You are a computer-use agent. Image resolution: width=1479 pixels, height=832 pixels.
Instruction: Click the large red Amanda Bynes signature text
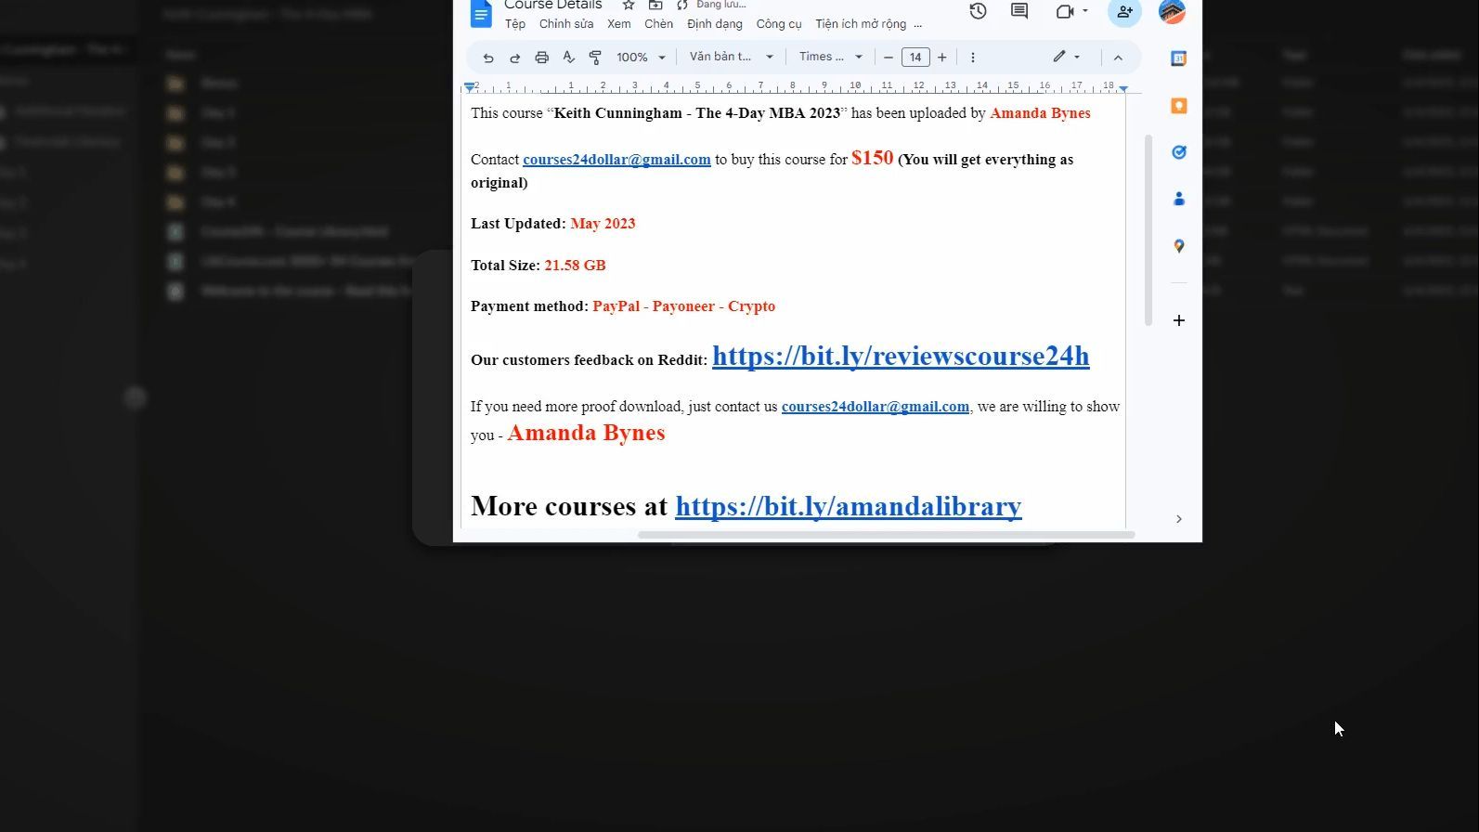click(586, 433)
